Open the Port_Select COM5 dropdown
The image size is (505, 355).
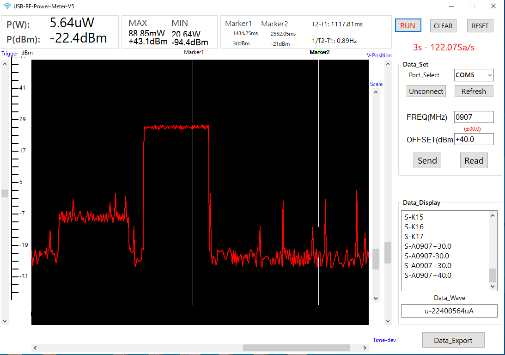pyautogui.click(x=474, y=75)
